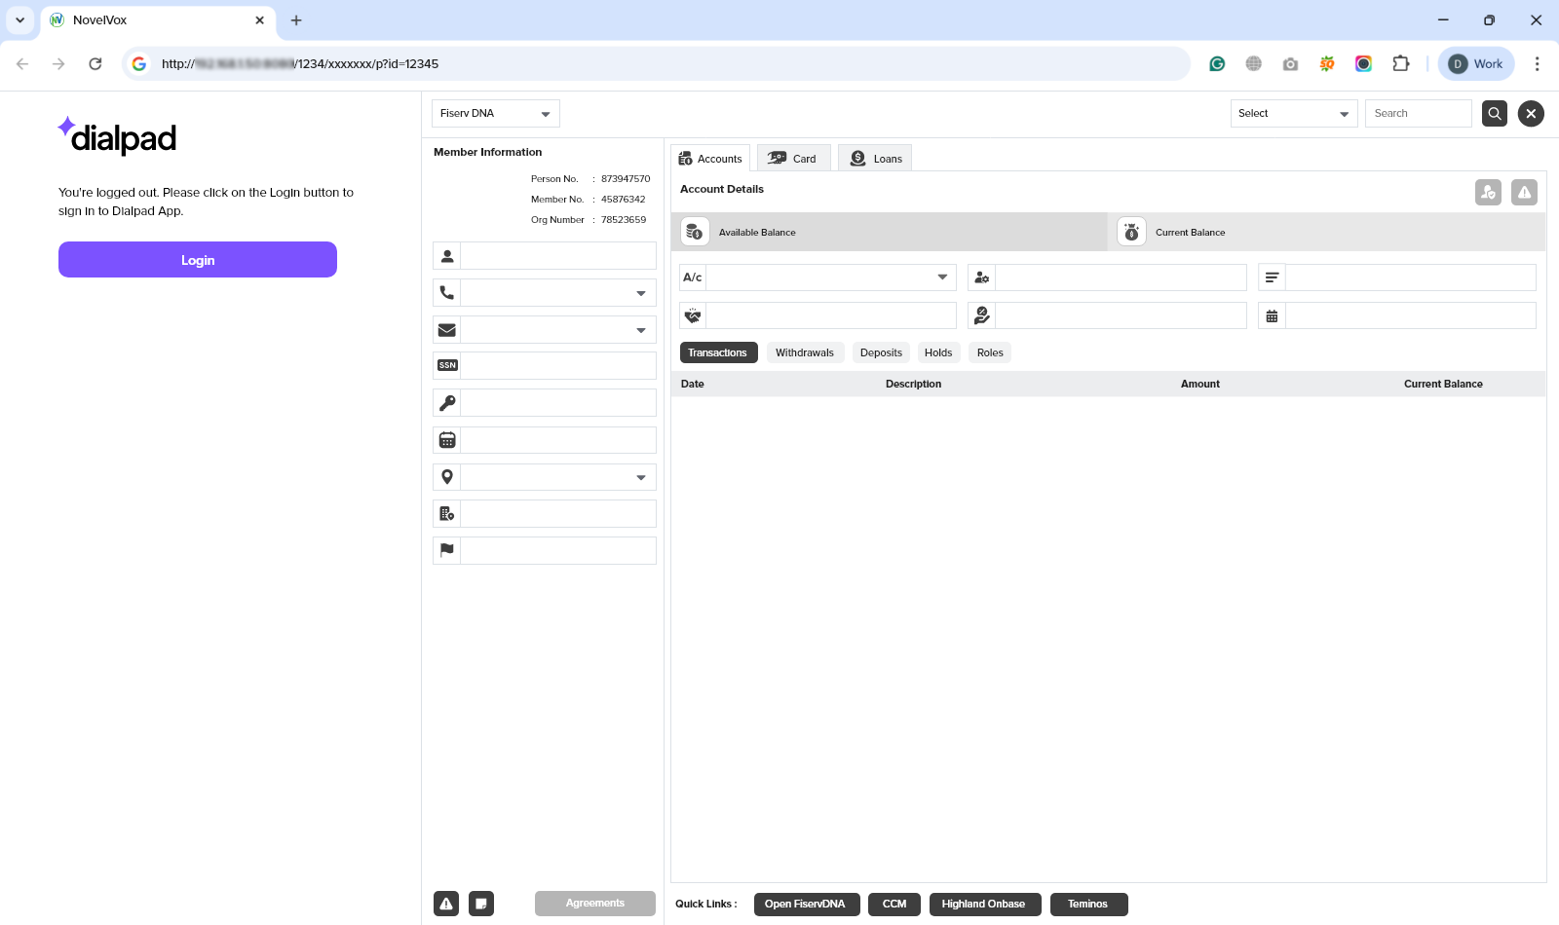Viewport: 1559px width, 925px height.
Task: Click the member name input field
Action: tap(558, 256)
